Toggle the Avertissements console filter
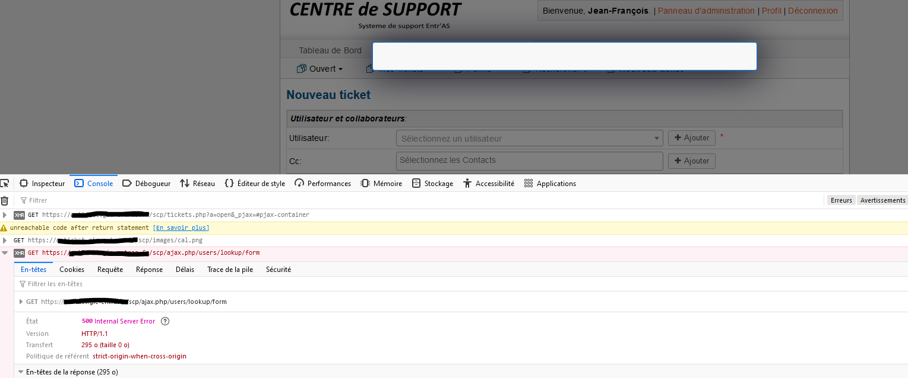This screenshot has width=908, height=378. 882,200
